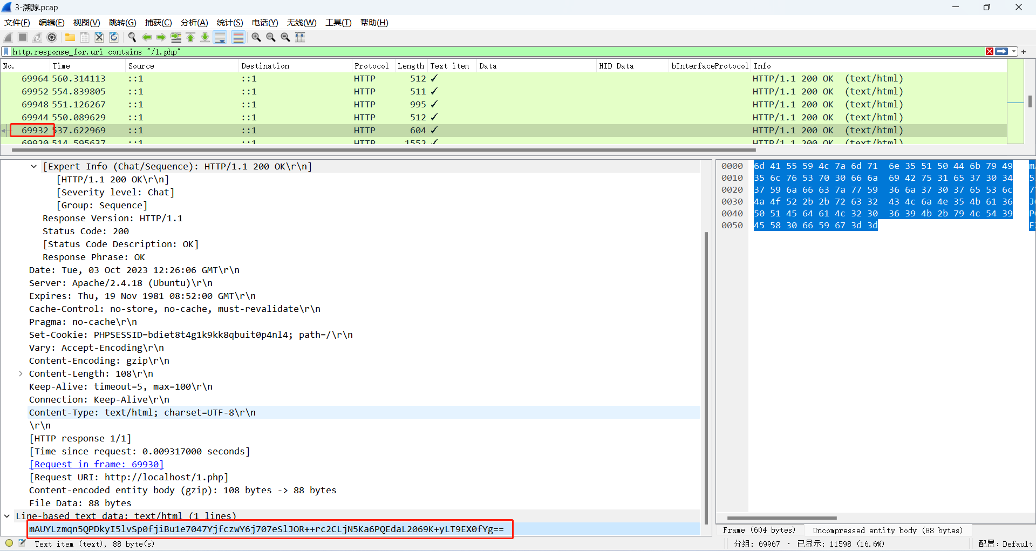
Task: Clear the display filter with red X
Action: (x=989, y=51)
